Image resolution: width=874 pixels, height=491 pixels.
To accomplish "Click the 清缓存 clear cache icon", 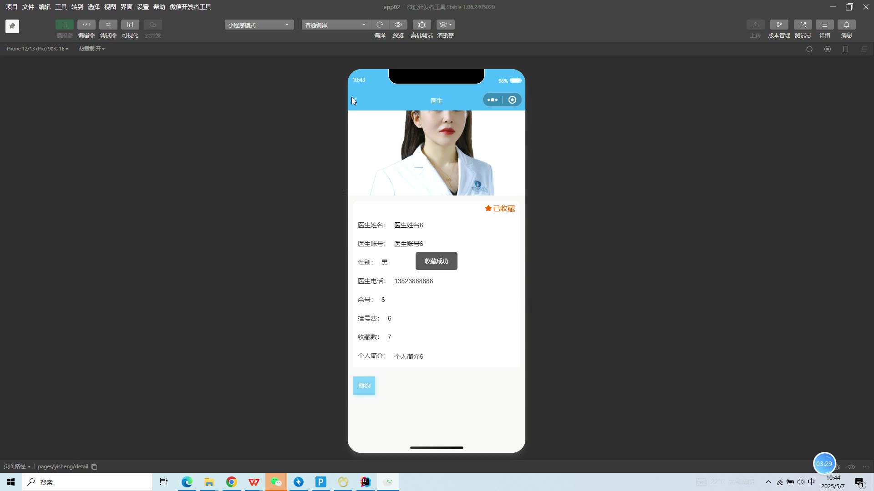I will click(445, 25).
